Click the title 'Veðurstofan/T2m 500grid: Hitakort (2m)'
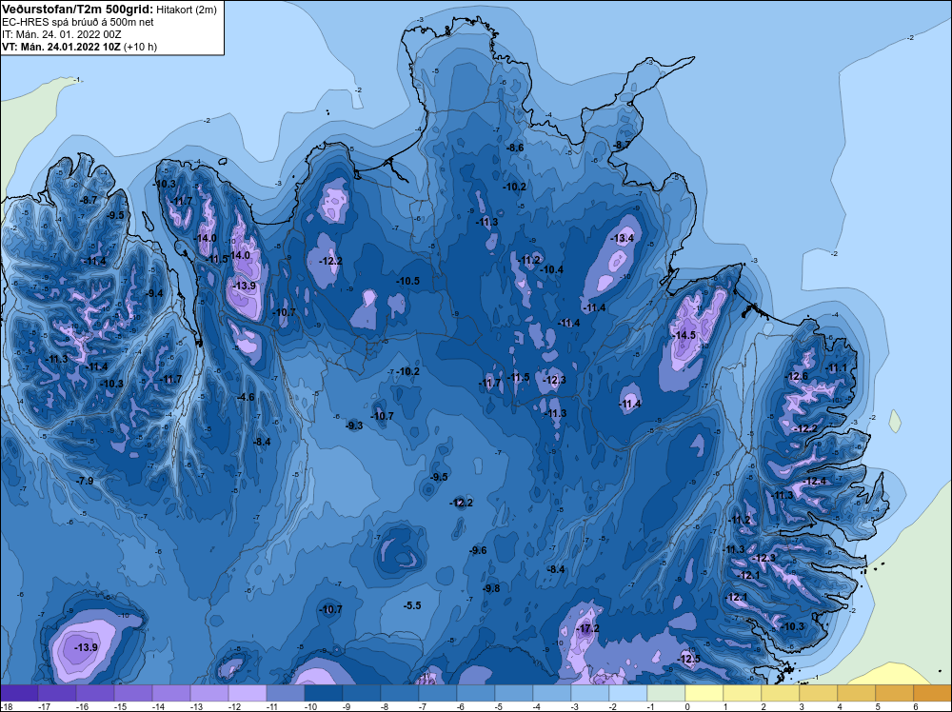Viewport: 952px width, 712px height. [109, 10]
